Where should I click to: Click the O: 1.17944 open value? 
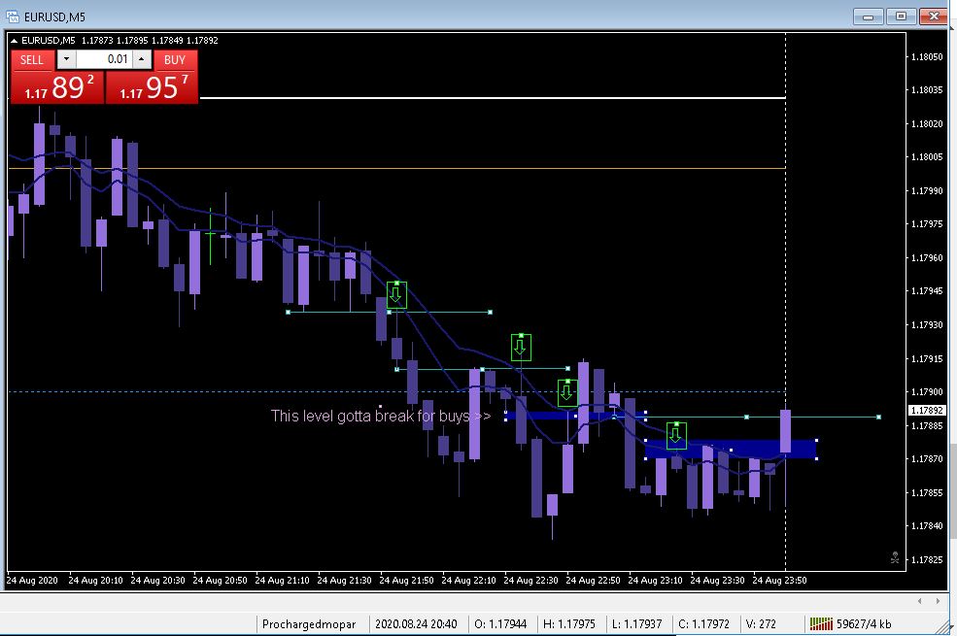click(500, 623)
